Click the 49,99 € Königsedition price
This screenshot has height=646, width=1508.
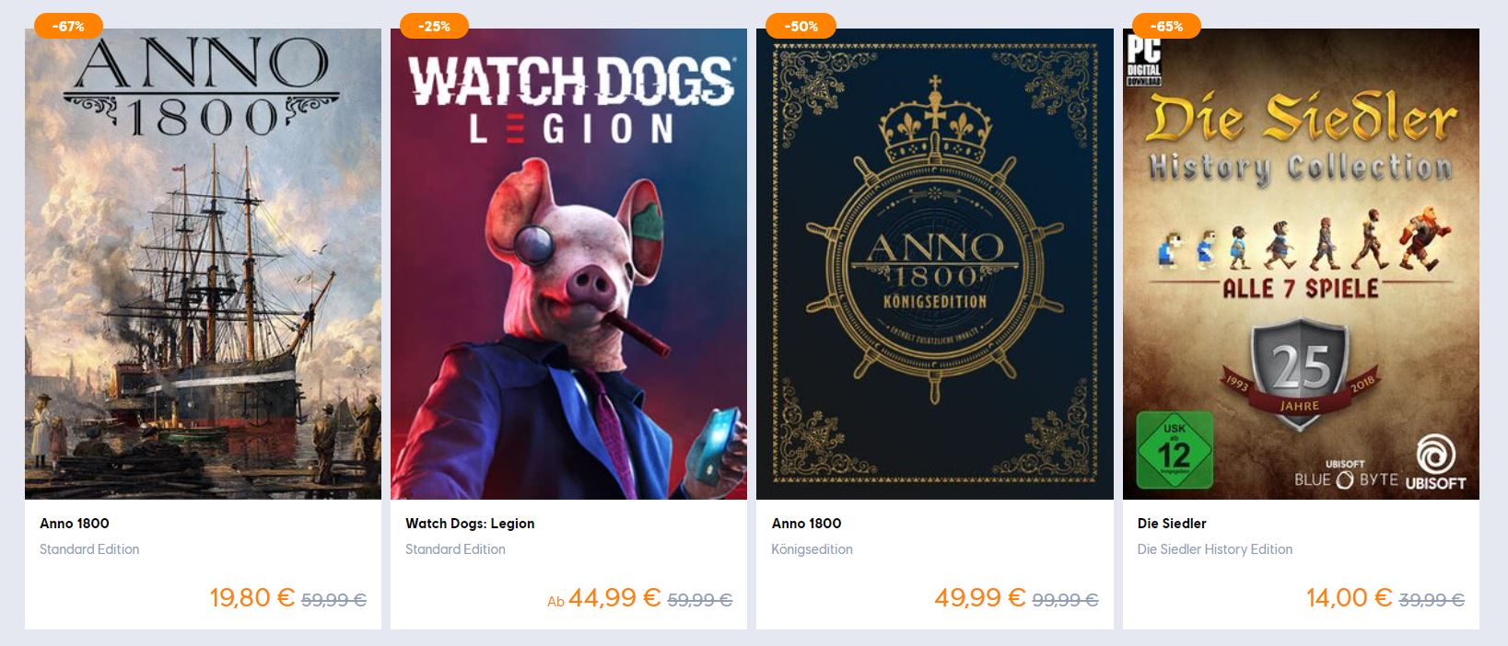coord(980,597)
